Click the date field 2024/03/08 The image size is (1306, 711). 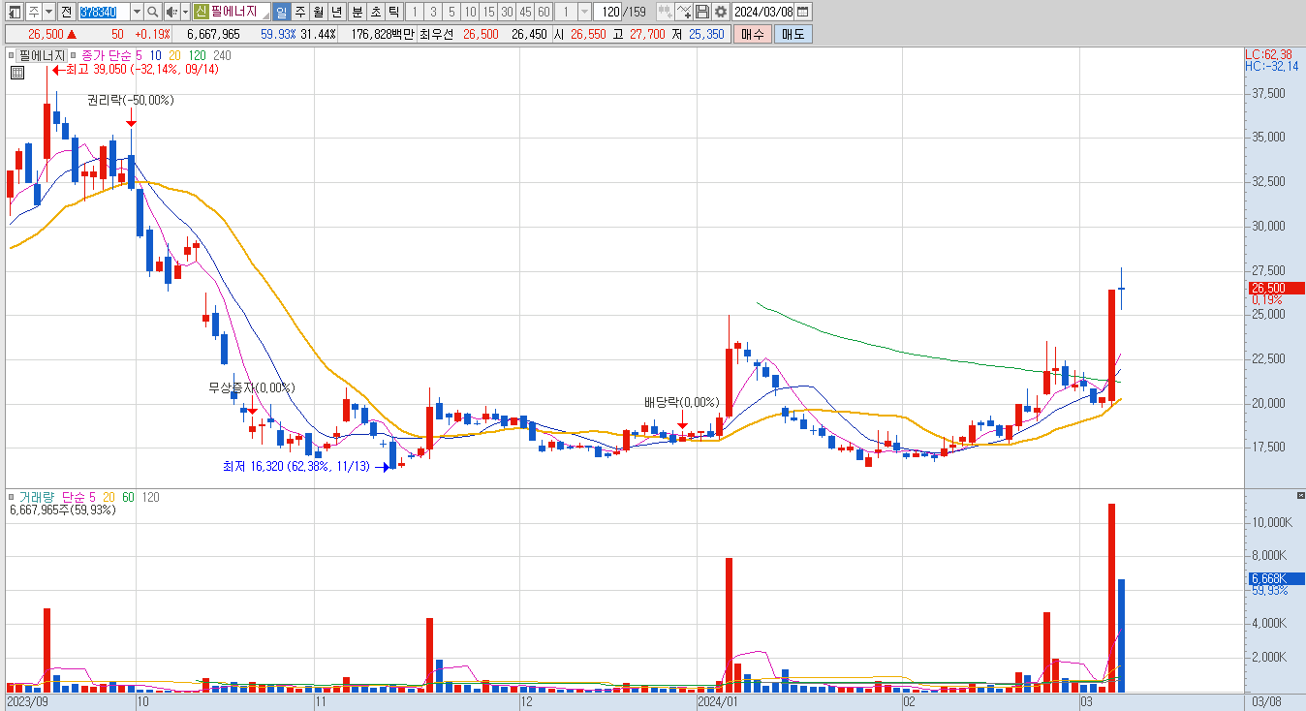(763, 12)
